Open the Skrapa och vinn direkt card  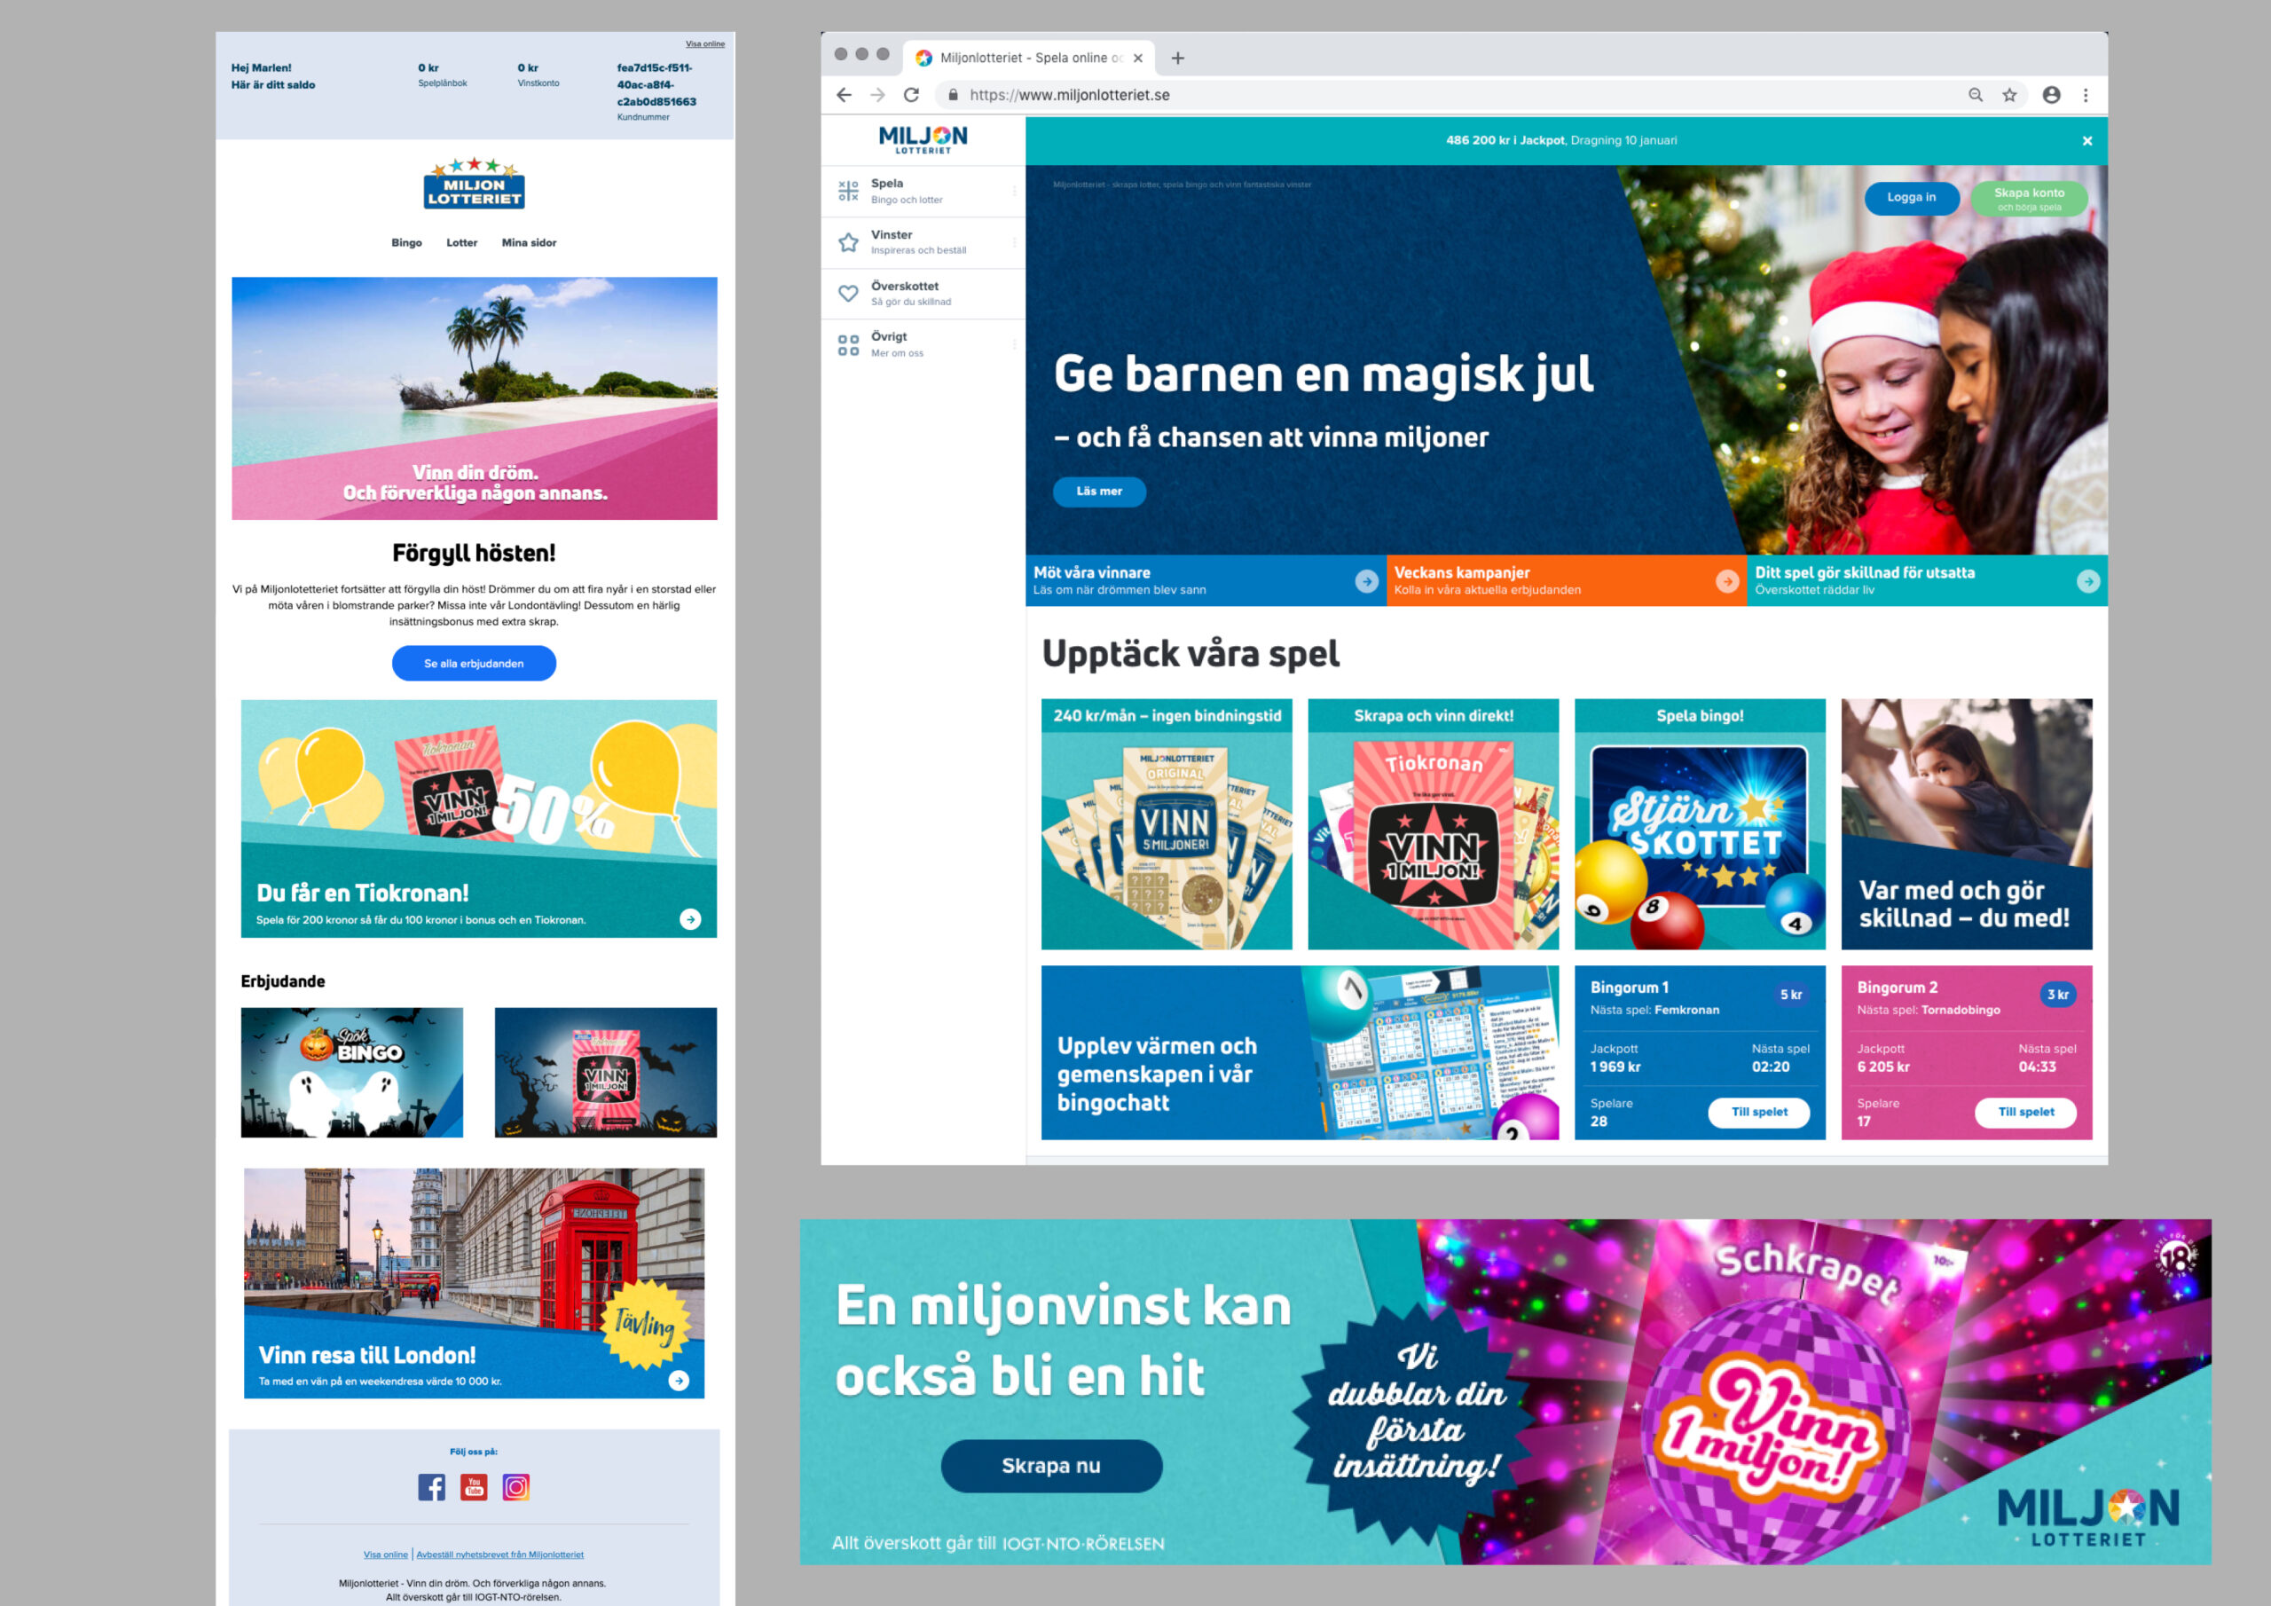pos(1434,824)
